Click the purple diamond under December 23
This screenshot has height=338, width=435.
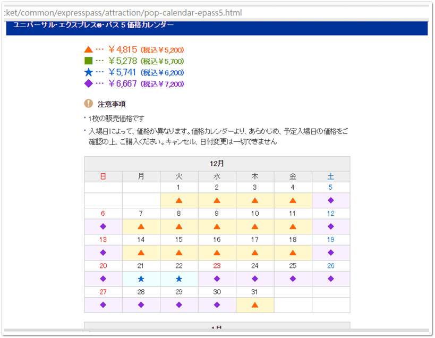[217, 278]
